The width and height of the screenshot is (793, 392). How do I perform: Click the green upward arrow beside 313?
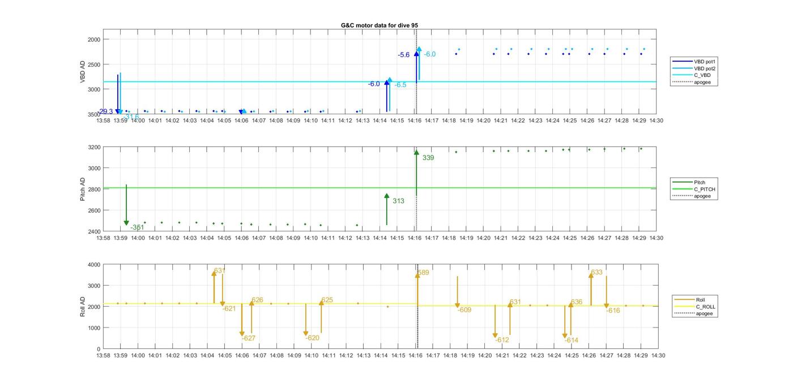[x=387, y=209]
